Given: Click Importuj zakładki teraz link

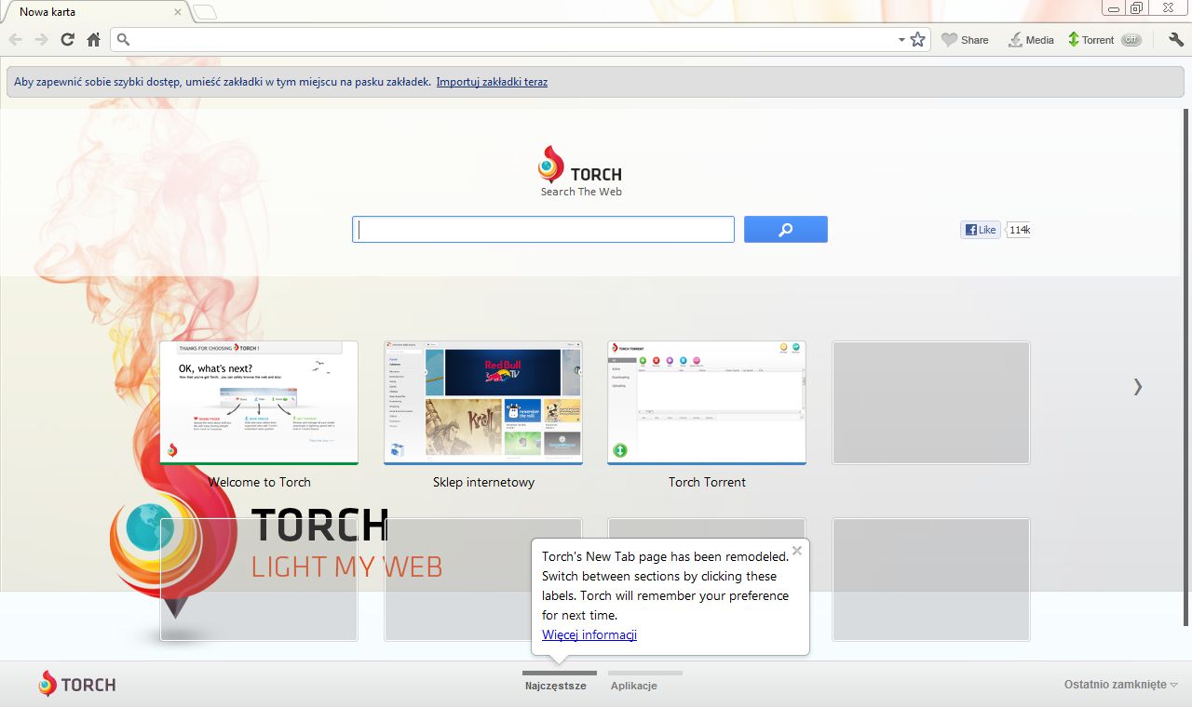Looking at the screenshot, I should coord(492,82).
